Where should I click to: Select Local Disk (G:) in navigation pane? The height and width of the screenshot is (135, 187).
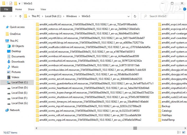coord(17,103)
